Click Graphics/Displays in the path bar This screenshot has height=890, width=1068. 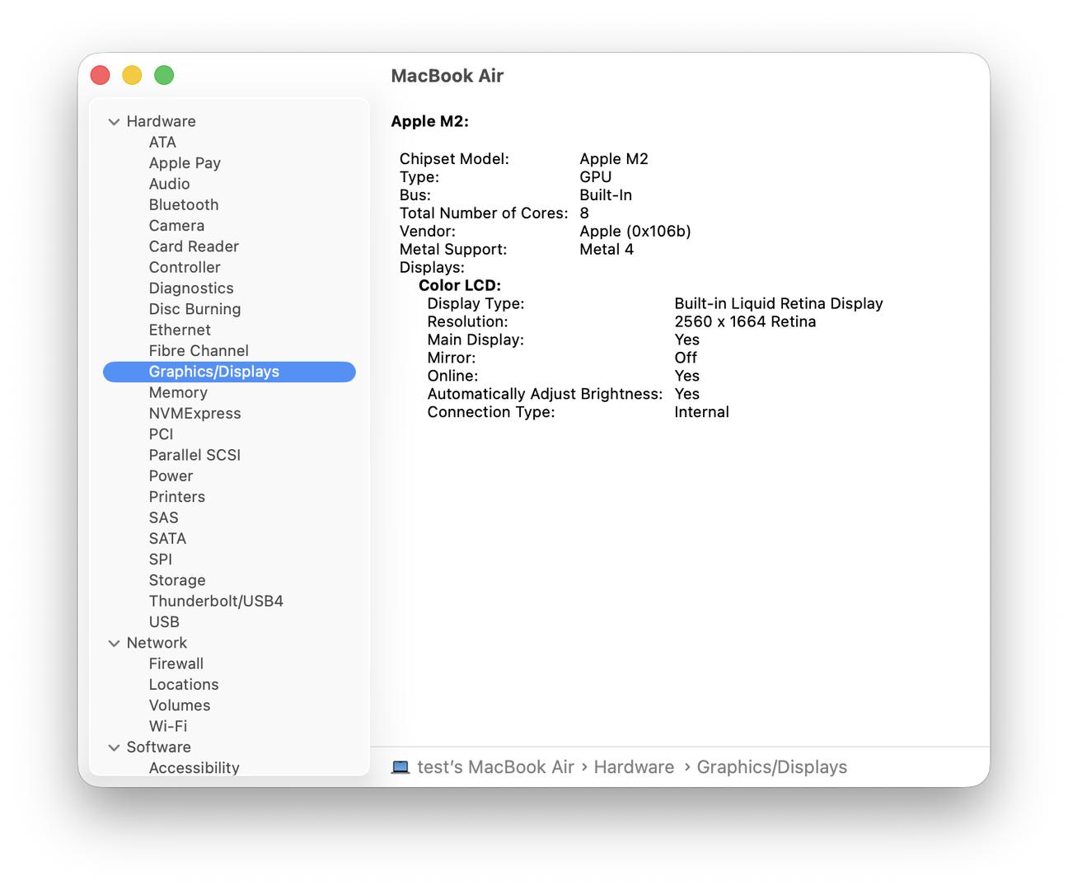point(771,767)
